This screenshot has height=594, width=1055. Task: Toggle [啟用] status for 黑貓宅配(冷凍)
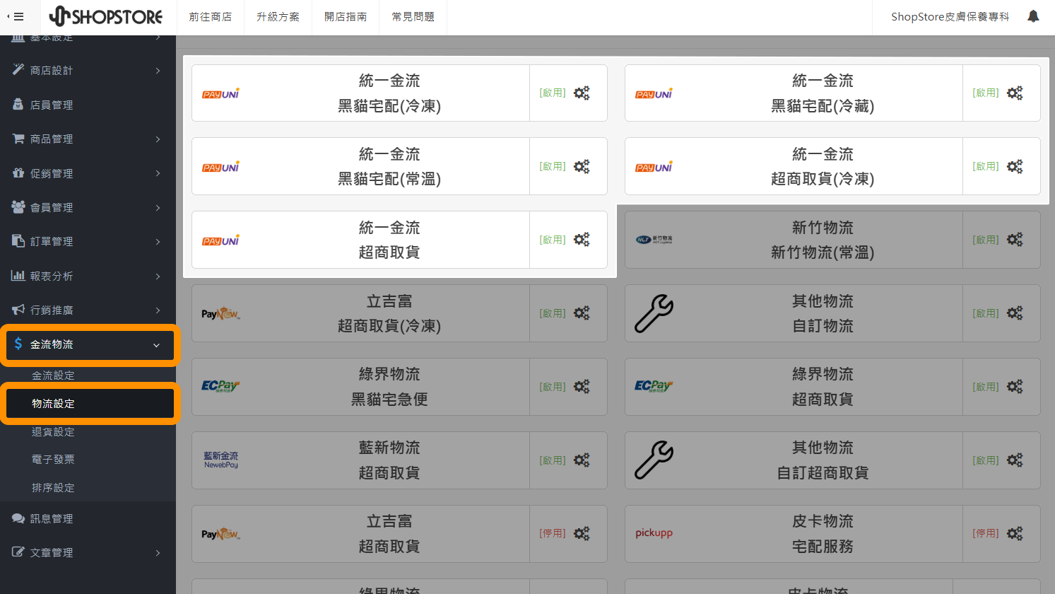tap(553, 93)
